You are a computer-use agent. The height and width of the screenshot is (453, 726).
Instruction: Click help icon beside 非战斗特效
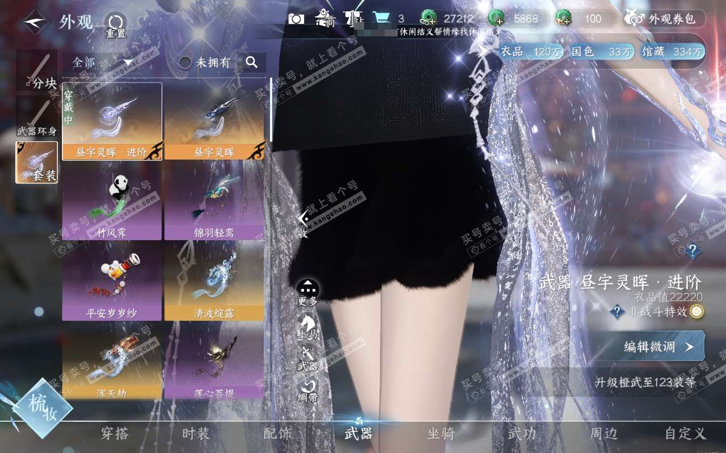617,312
